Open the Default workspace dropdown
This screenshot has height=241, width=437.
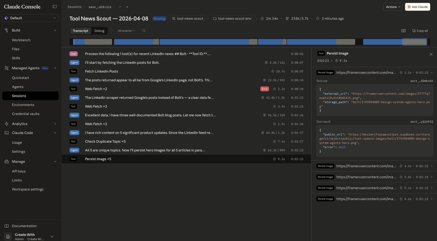pyautogui.click(x=30, y=18)
